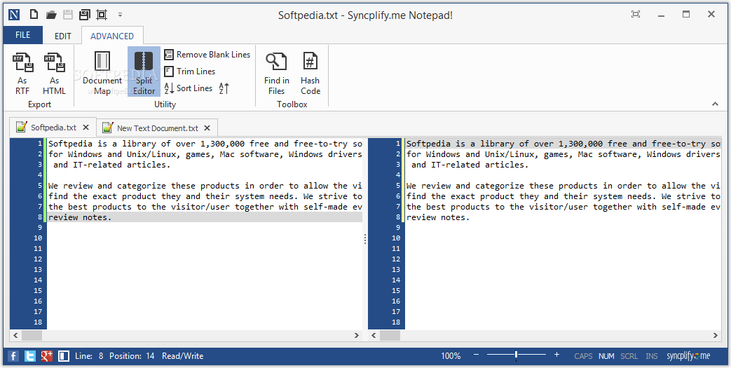Open the Document Map
Screen dimensions: 731x368
pyautogui.click(x=102, y=74)
